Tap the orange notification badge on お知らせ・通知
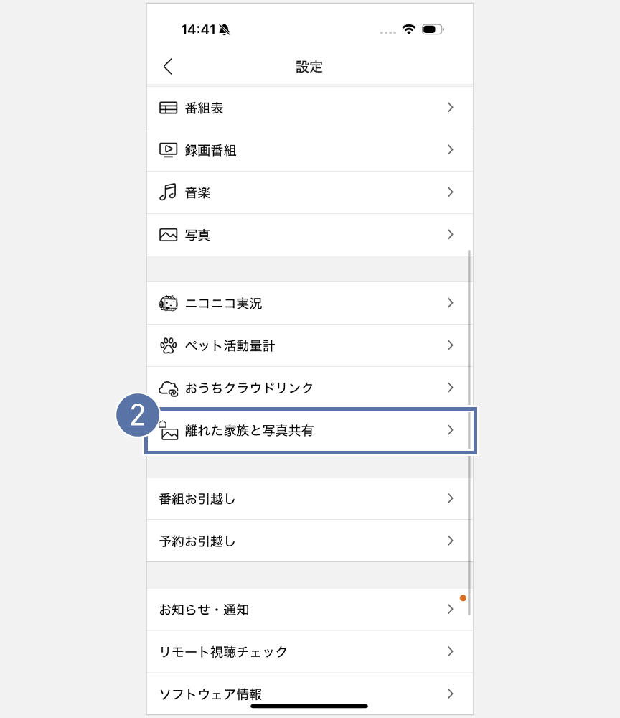 pyautogui.click(x=464, y=597)
